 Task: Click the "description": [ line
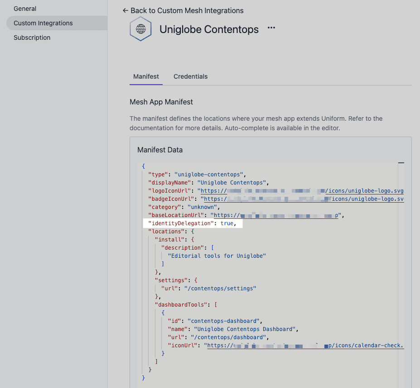tap(188, 248)
